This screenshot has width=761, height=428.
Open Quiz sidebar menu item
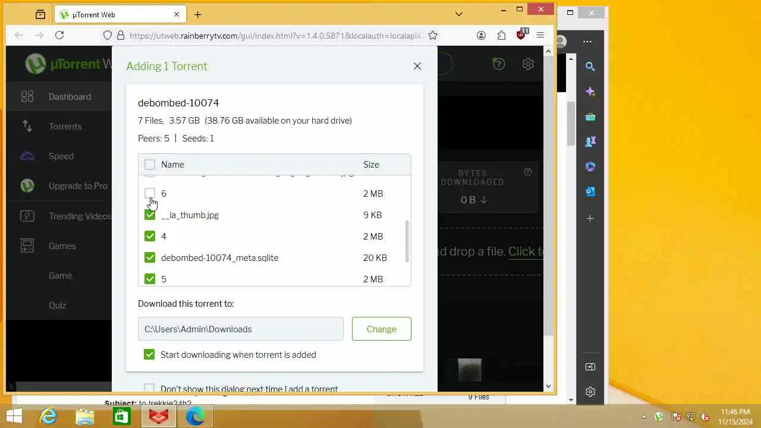pos(57,305)
